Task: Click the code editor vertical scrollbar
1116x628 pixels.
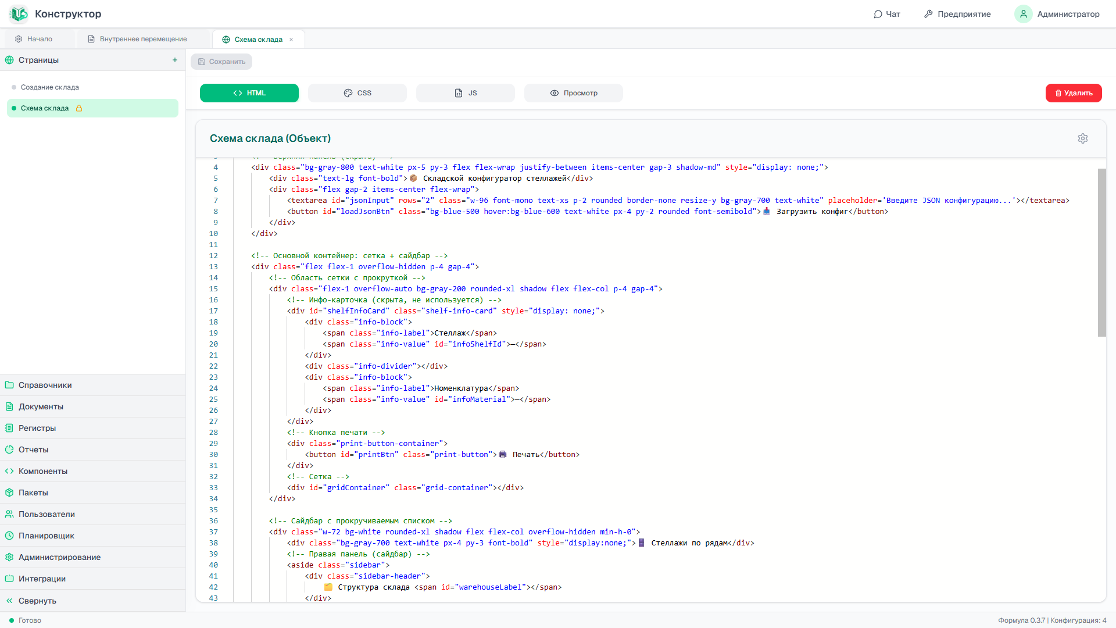Action: click(1101, 252)
